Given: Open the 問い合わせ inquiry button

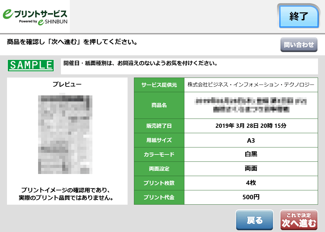Looking at the screenshot, I should (299, 44).
